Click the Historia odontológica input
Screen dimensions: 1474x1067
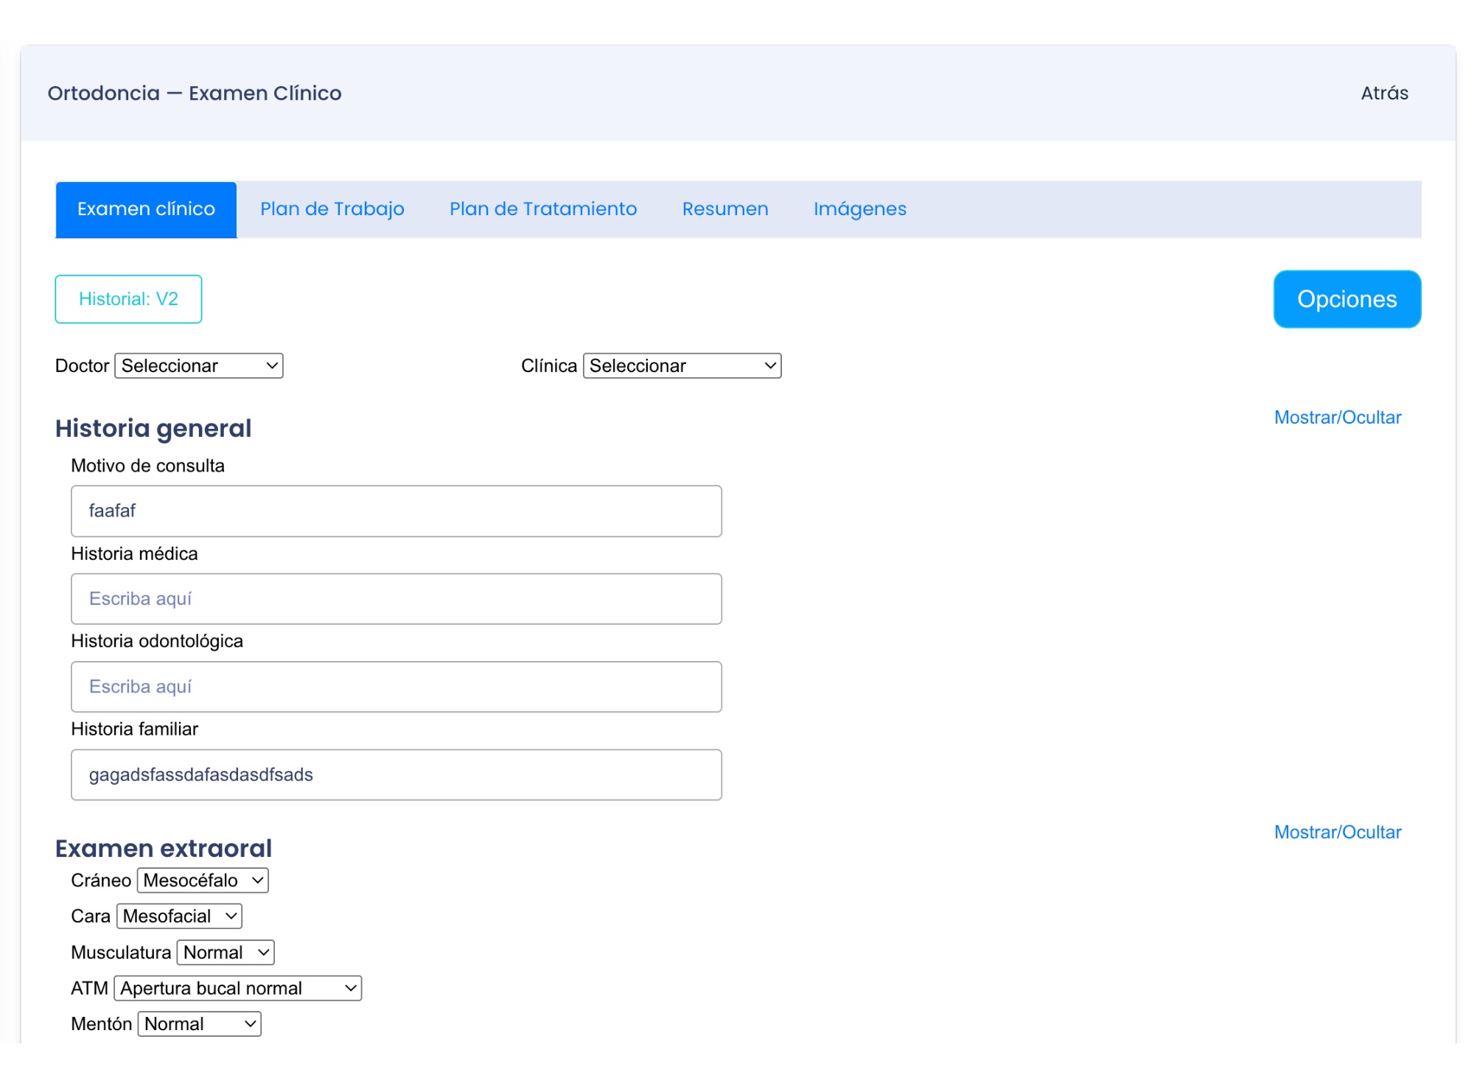tap(396, 687)
